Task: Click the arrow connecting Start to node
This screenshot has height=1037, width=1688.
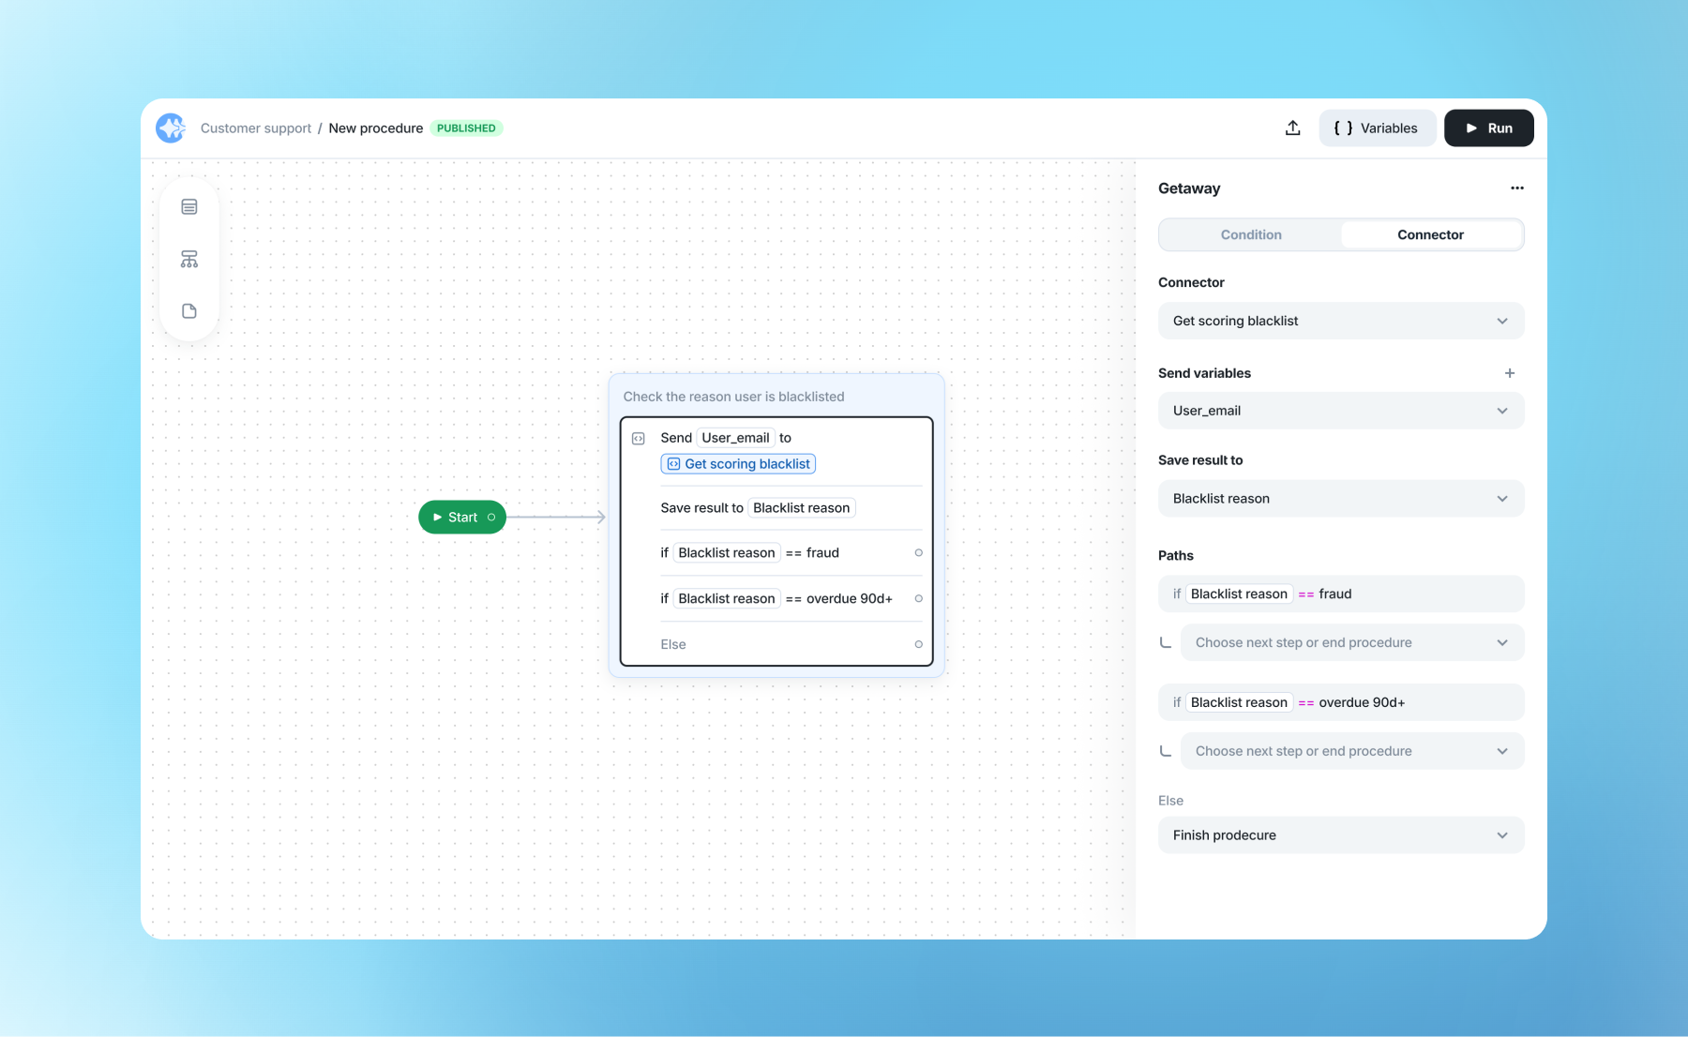Action: pos(556,518)
